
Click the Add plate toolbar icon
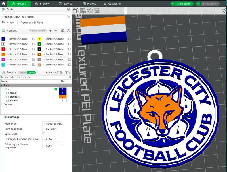pyautogui.click(x=83, y=10)
